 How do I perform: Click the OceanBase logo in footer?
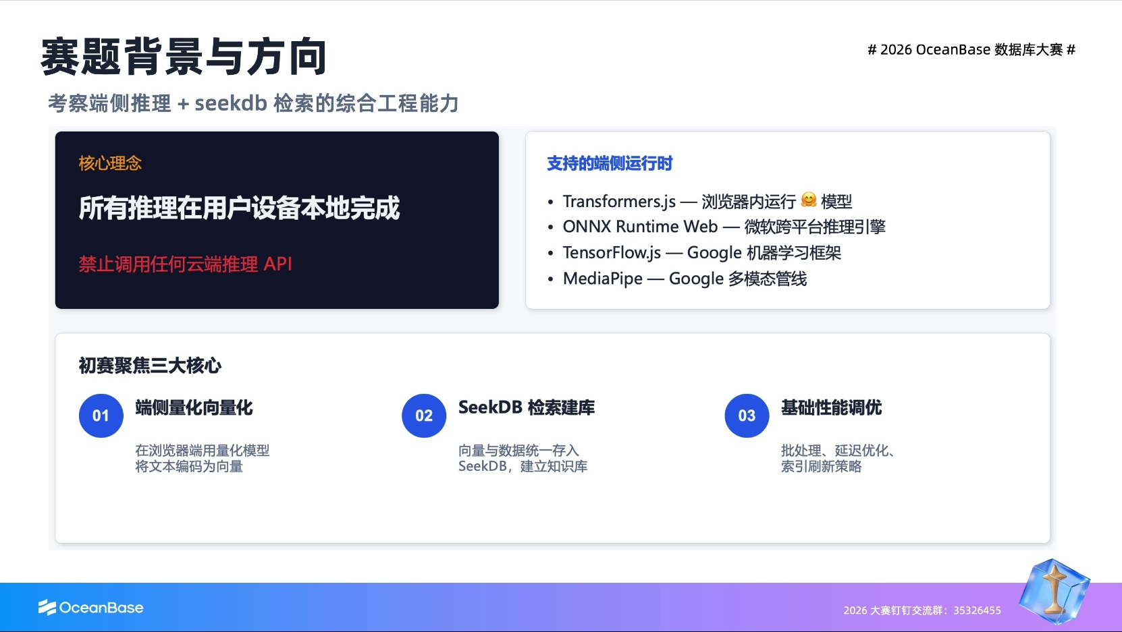(90, 608)
